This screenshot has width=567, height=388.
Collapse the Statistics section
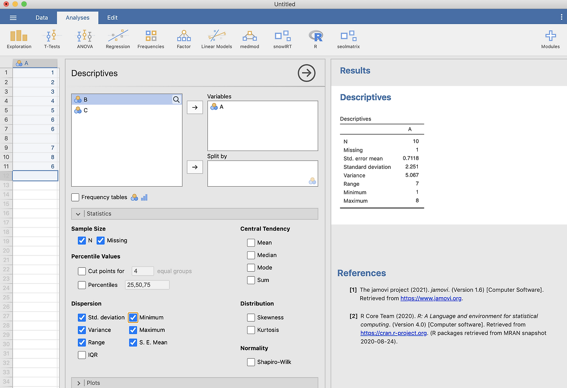click(194, 214)
